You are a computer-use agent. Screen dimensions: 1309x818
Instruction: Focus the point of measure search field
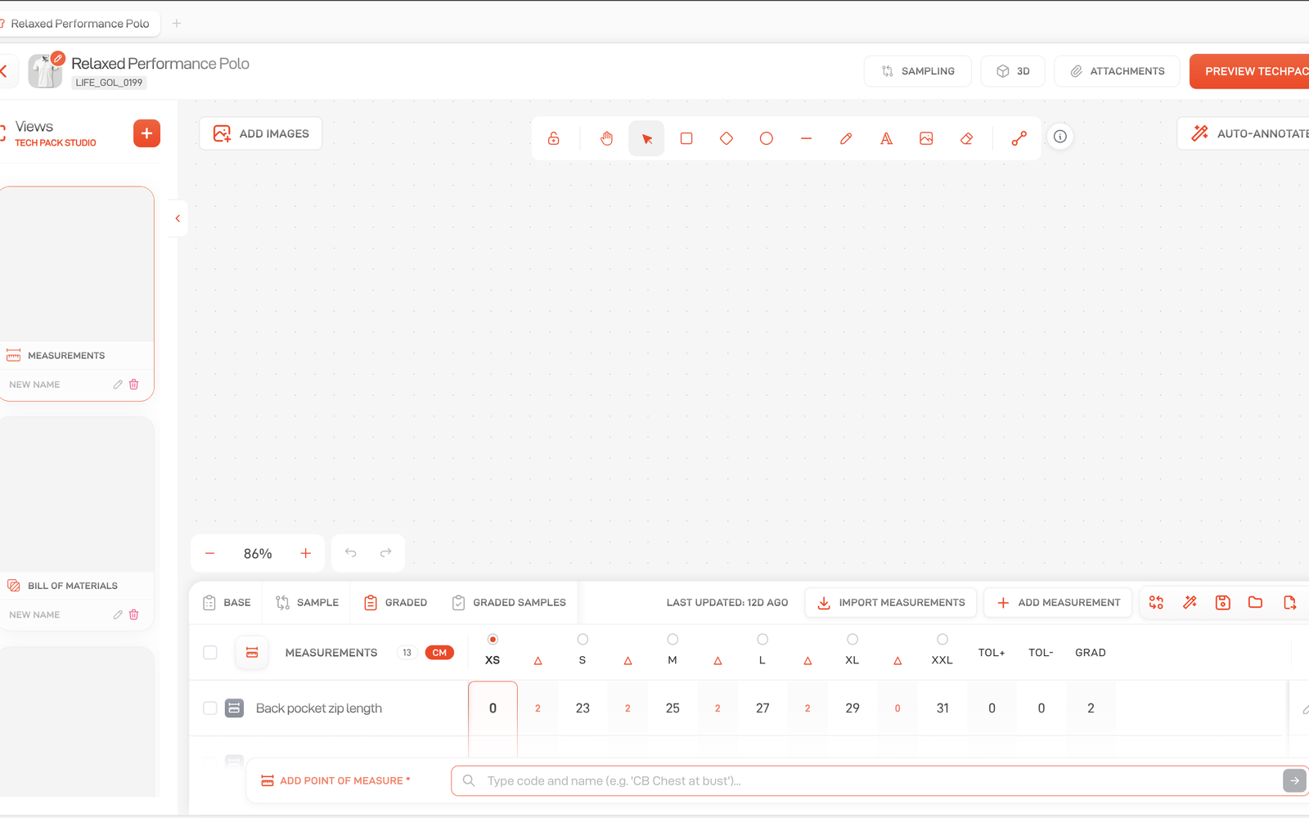tap(867, 780)
